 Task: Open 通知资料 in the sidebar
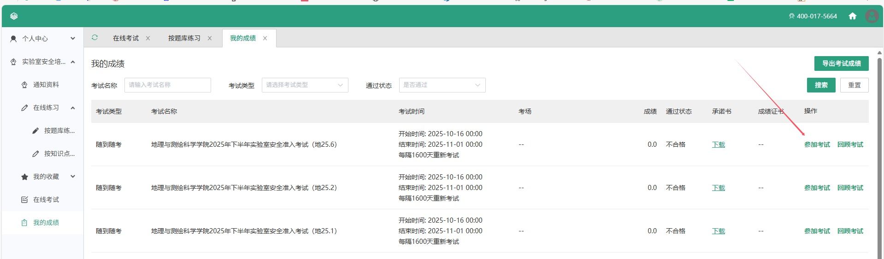click(46, 85)
